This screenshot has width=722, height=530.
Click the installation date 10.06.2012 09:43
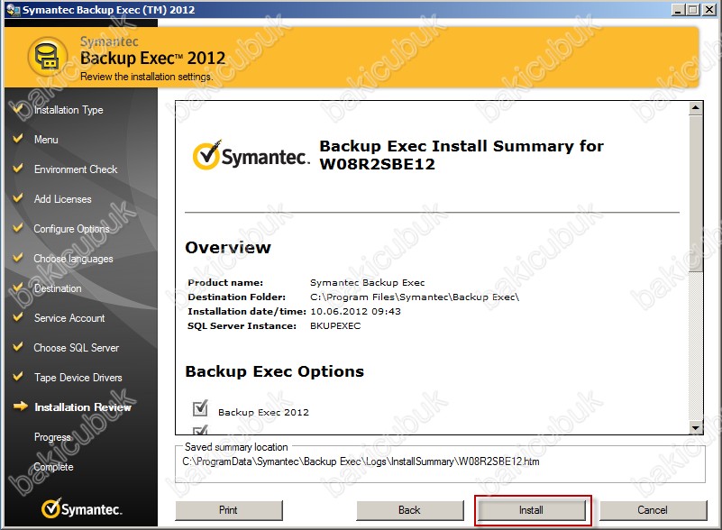coord(355,311)
